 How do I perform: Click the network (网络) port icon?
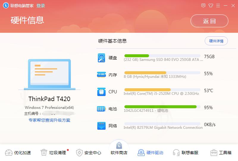point(101,126)
